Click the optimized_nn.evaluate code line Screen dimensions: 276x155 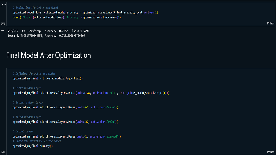click(85, 12)
